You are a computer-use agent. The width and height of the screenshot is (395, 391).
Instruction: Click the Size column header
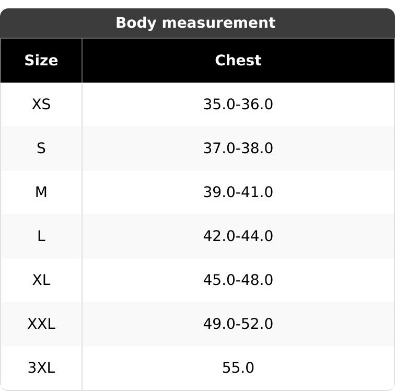[41, 61]
